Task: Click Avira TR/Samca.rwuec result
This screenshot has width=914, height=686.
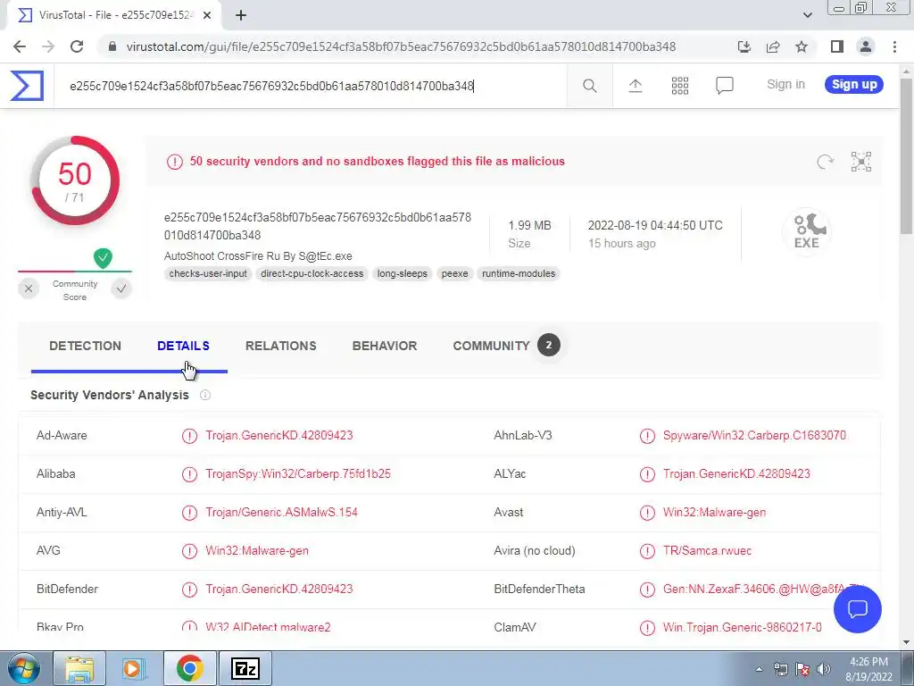Action: coord(707,550)
